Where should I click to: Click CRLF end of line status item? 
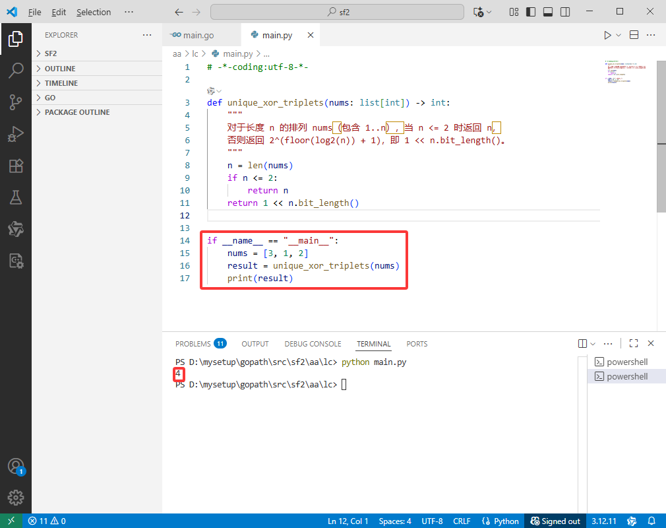coord(462,521)
